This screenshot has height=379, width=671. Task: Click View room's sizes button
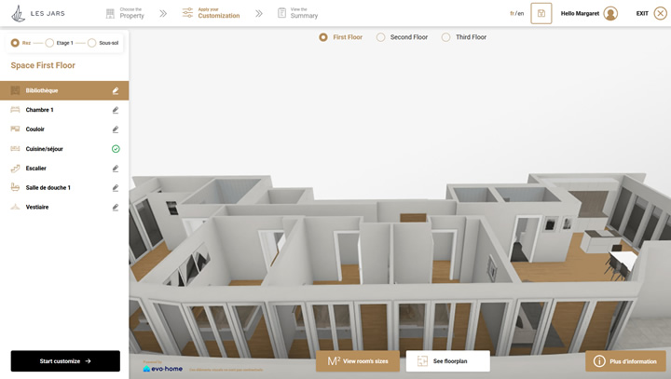[358, 360]
